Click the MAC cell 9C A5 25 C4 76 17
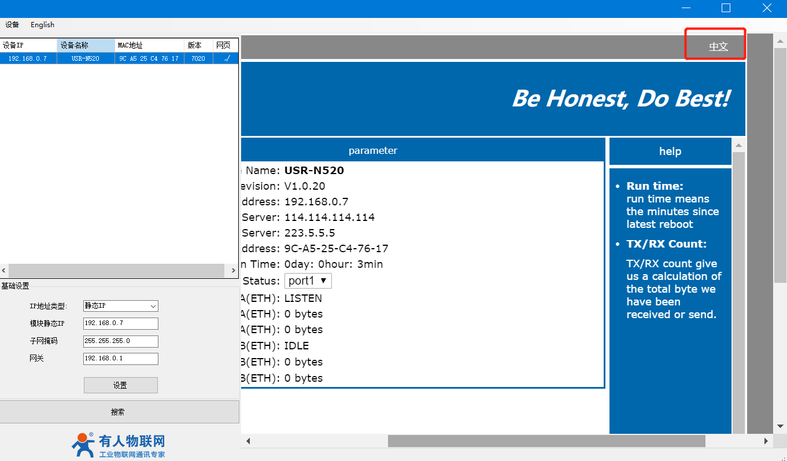The width and height of the screenshot is (787, 461). [x=149, y=58]
